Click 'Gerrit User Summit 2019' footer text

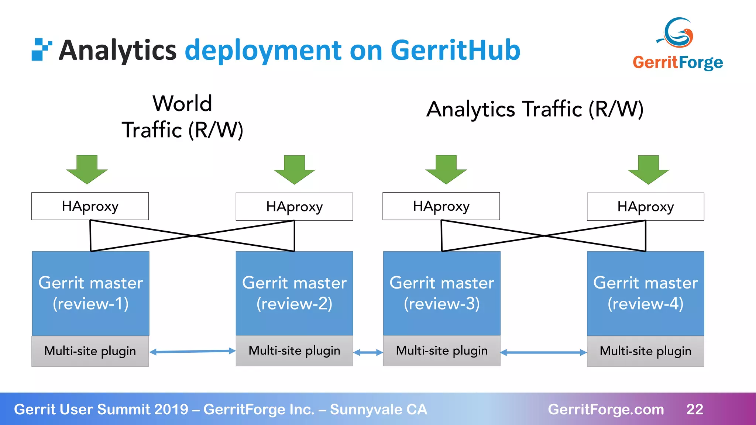tap(101, 410)
